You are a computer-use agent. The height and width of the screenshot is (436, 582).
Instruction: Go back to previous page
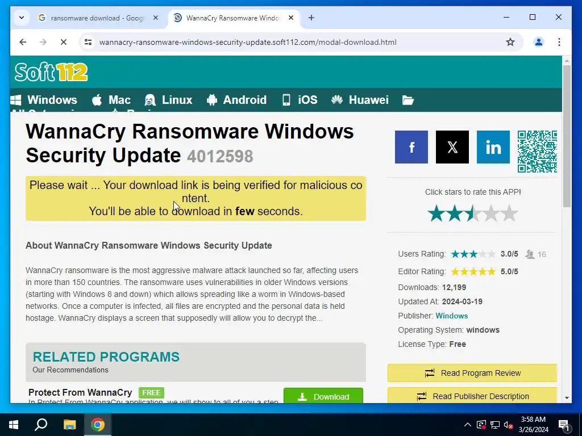pyautogui.click(x=23, y=42)
